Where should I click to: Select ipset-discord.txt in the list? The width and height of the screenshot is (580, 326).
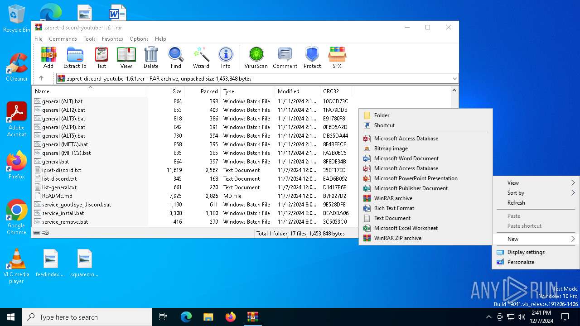click(x=192, y=170)
